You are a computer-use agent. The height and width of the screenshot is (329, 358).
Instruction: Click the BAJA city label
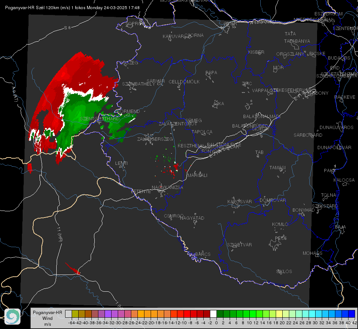point(340,227)
